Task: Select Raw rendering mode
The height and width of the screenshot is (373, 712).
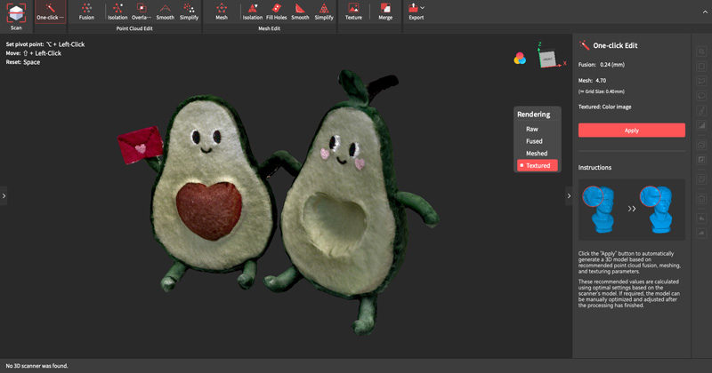Action: pyautogui.click(x=532, y=129)
